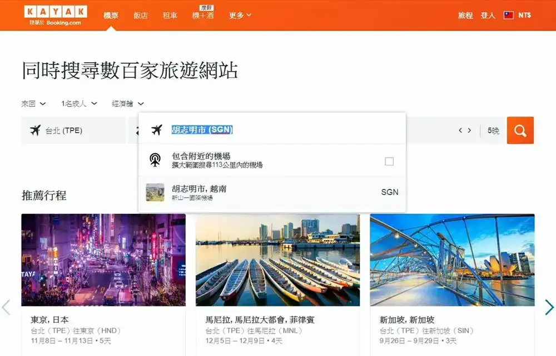Click the right carousel chevron

click(x=549, y=308)
